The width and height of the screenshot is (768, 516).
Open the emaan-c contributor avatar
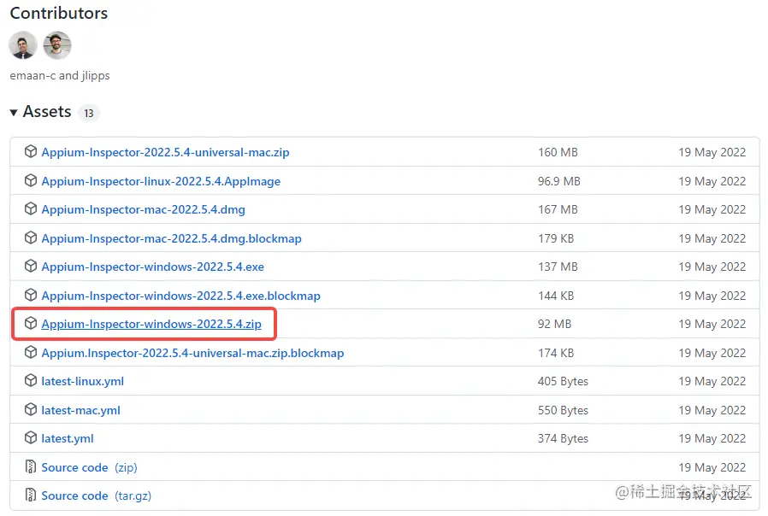(x=23, y=45)
